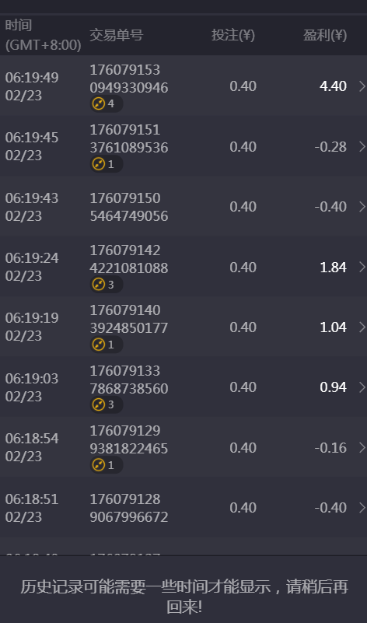Open order number 176079128 9067996672
367x623 pixels.
(129, 508)
